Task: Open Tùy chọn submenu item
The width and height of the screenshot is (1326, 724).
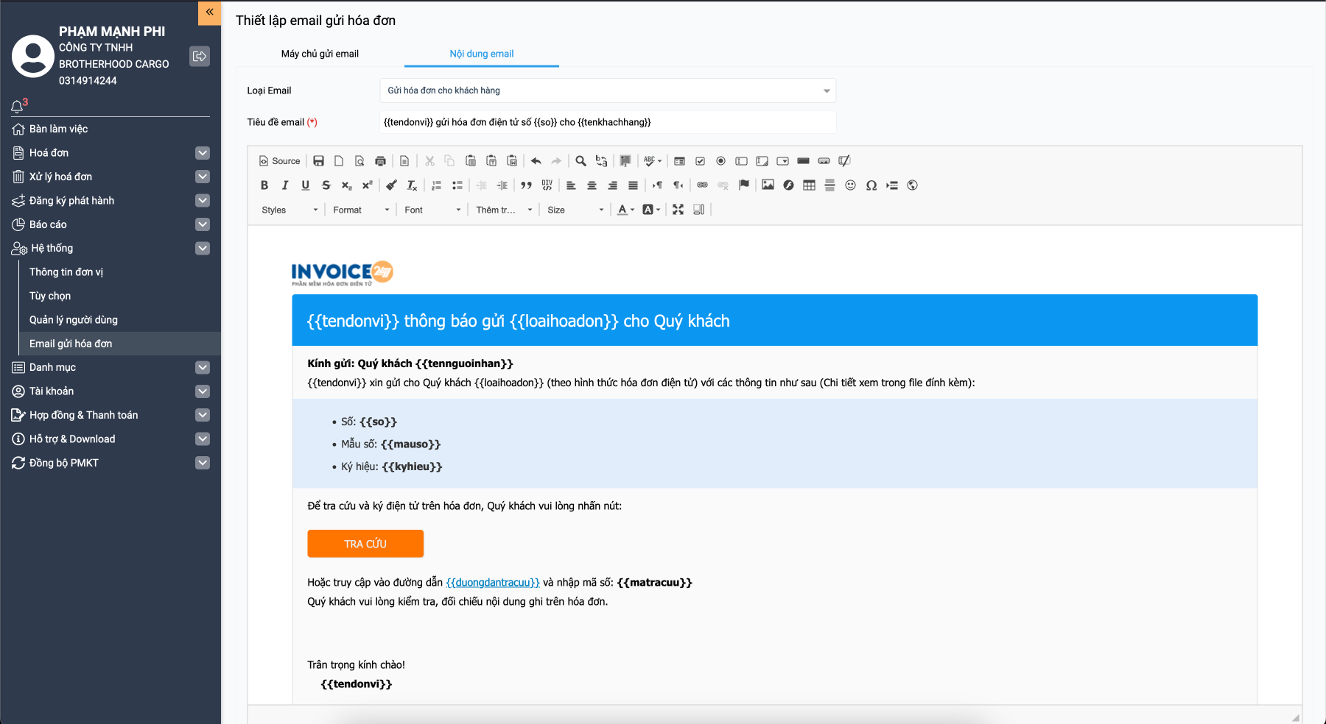Action: pyautogui.click(x=50, y=296)
